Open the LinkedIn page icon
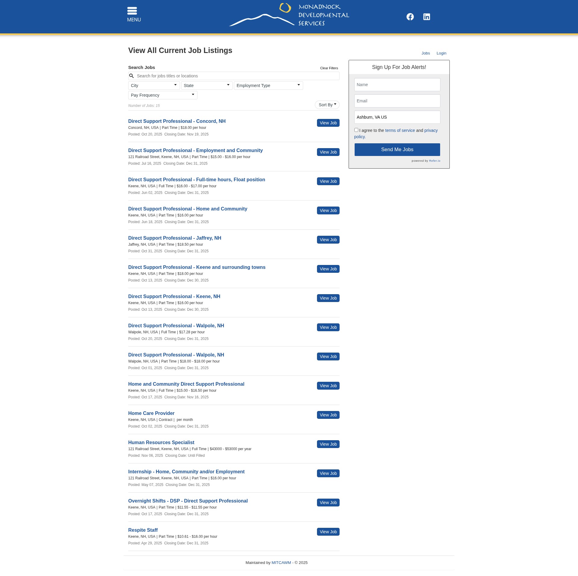Screen dimensions: 578x576 [427, 17]
